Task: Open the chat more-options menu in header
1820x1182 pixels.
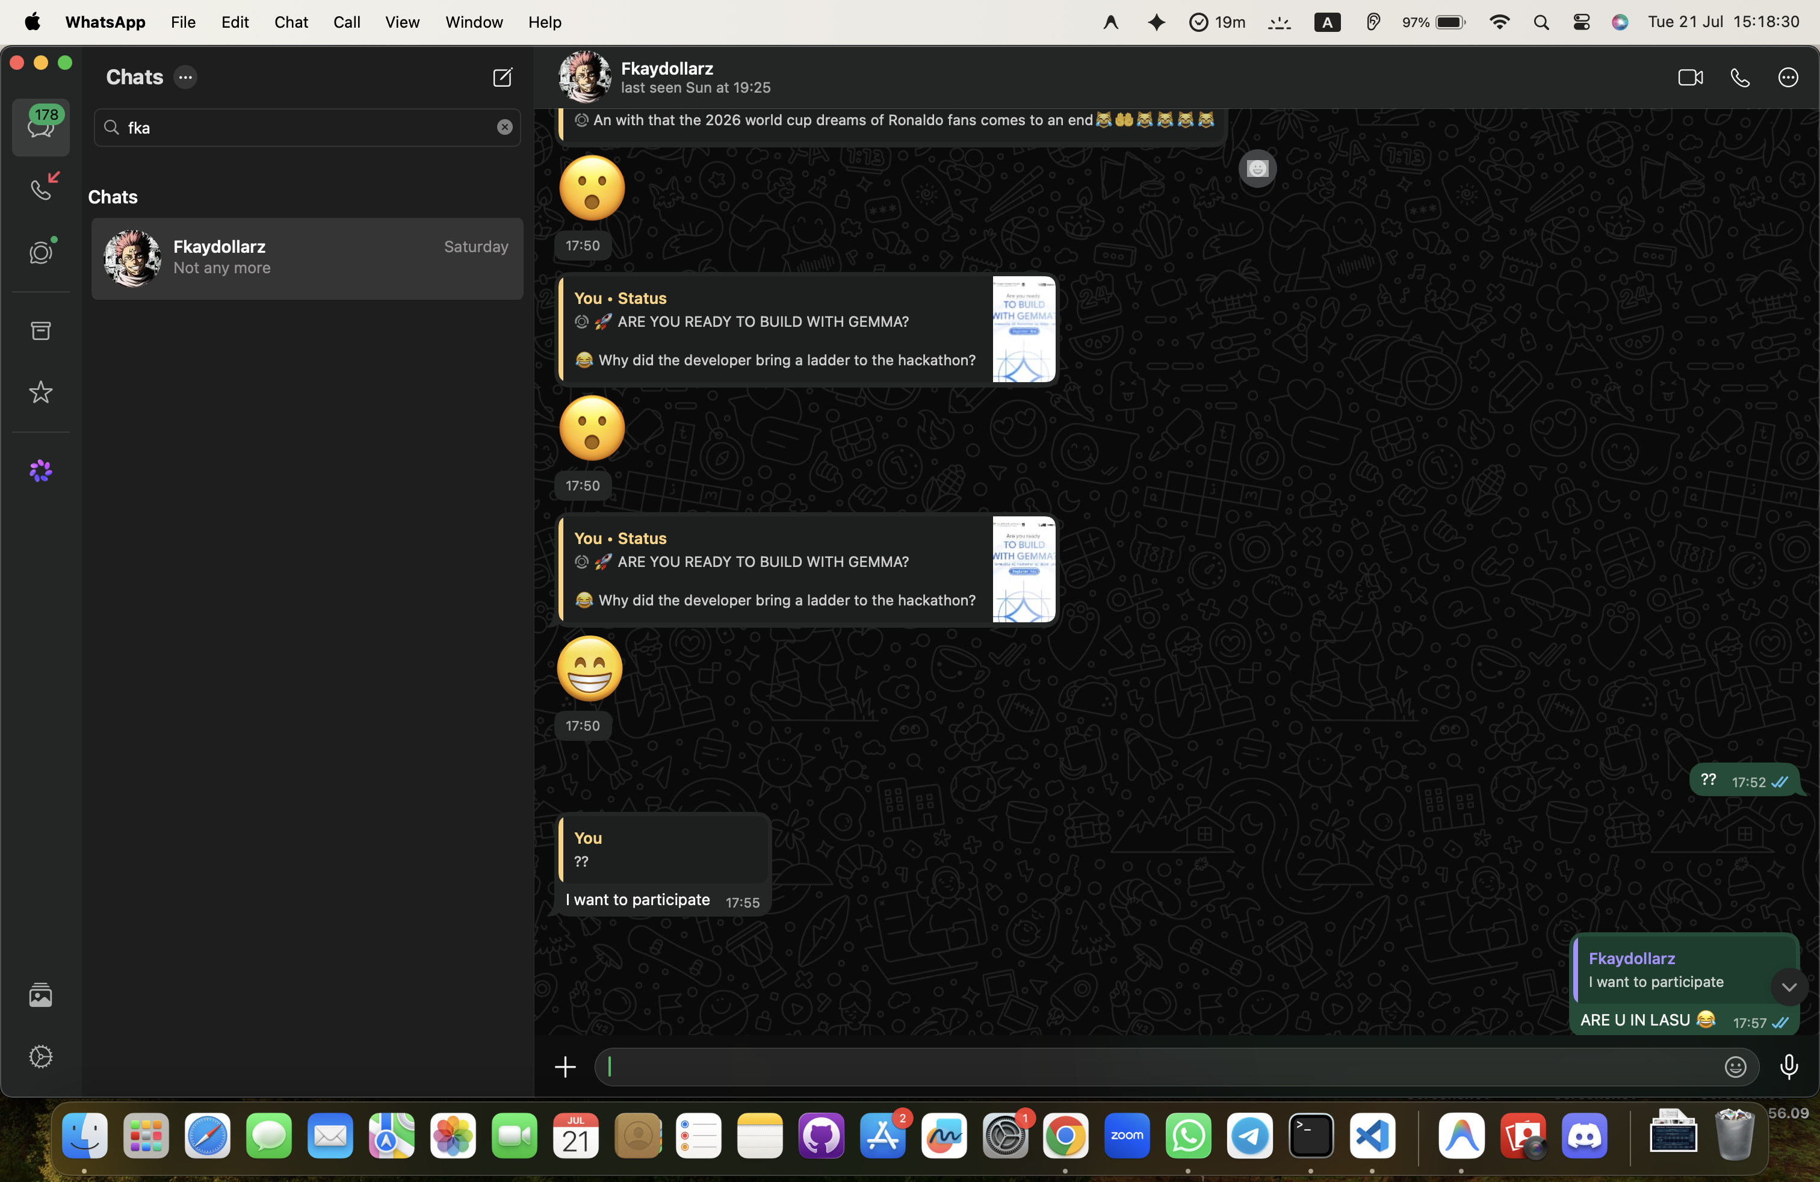Action: [1788, 77]
